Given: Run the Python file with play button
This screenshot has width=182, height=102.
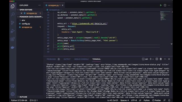Looking at the screenshot, I should pyautogui.click(x=161, y=5).
